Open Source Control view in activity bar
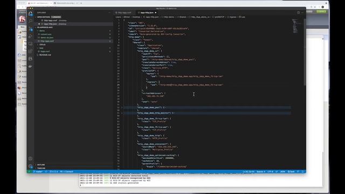 [30, 29]
